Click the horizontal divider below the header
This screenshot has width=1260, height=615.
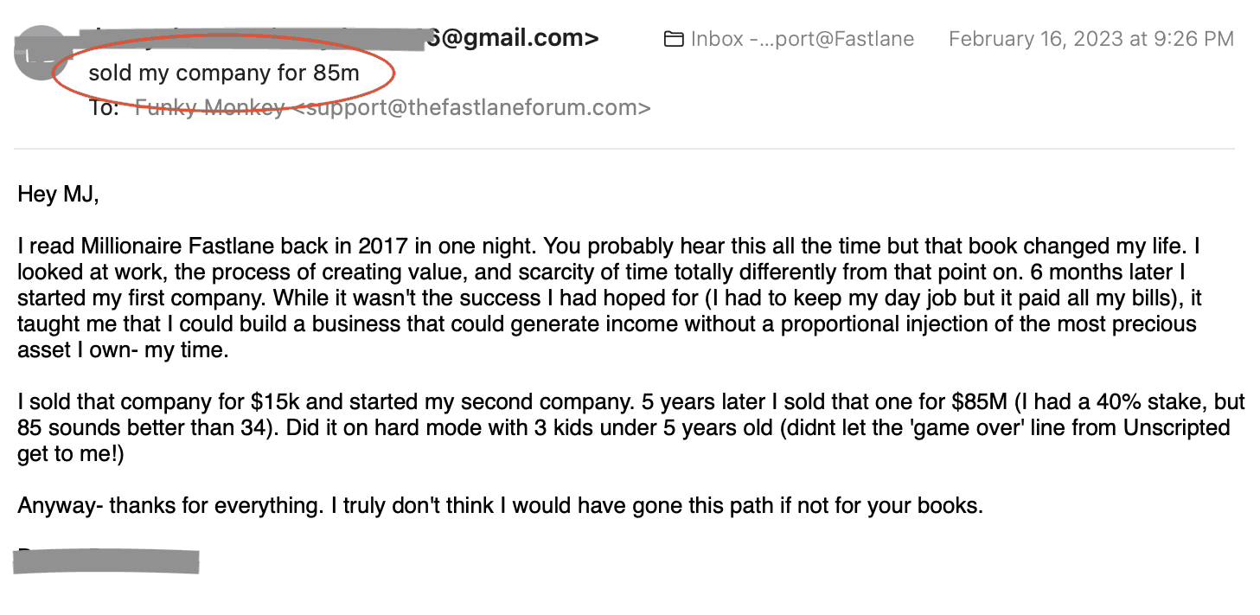click(x=624, y=149)
